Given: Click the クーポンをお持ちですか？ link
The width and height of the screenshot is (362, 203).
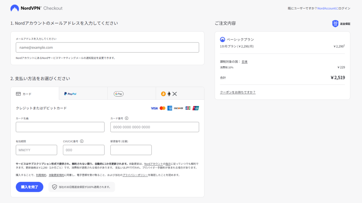Looking at the screenshot, I should coord(238,92).
